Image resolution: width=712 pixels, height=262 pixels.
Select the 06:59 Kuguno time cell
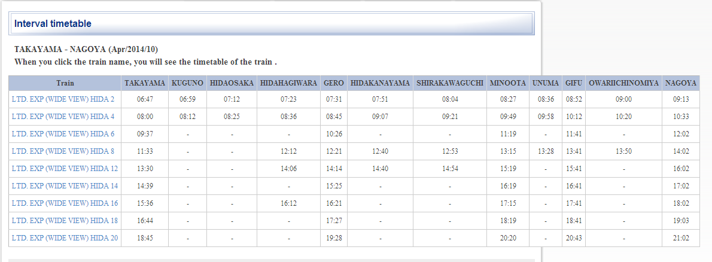(187, 99)
